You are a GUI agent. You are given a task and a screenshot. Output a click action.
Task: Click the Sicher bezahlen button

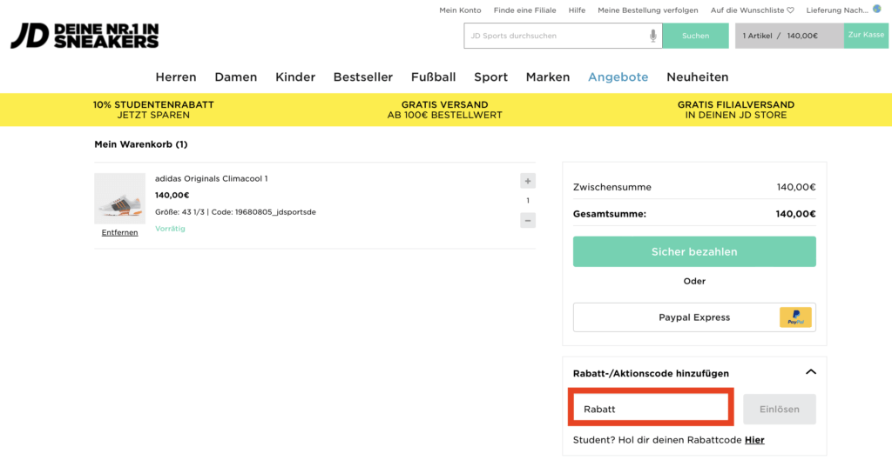[x=694, y=251]
